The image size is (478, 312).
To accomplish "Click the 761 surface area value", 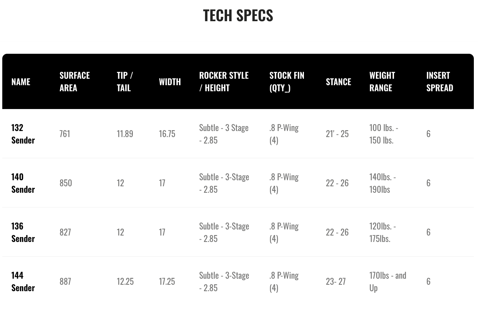I will pyautogui.click(x=65, y=134).
